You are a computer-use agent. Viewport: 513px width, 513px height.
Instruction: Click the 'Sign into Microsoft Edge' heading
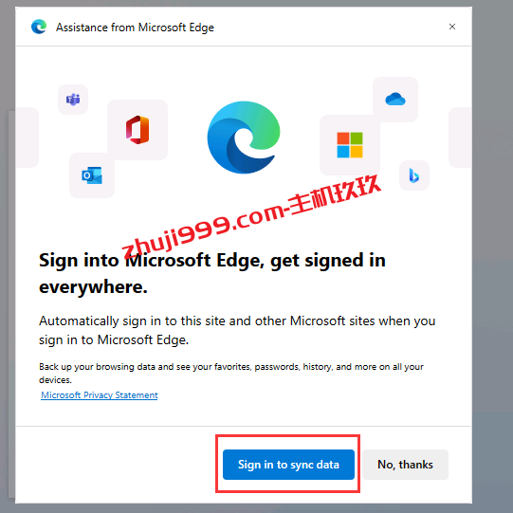pyautogui.click(x=212, y=273)
